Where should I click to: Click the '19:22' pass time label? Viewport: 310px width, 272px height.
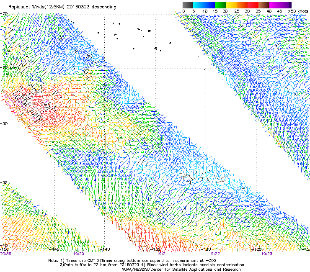click(x=214, y=254)
